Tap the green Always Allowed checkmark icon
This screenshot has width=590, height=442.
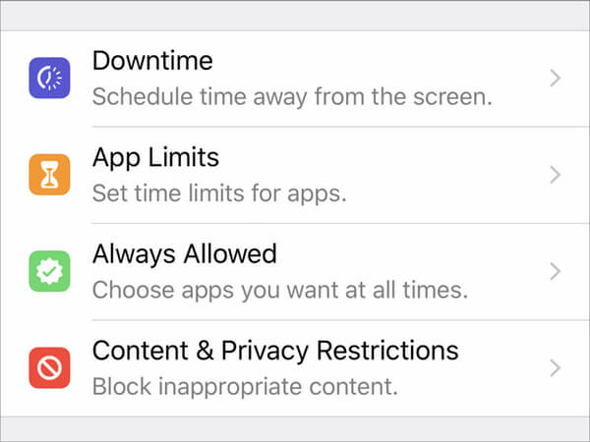[x=49, y=271]
